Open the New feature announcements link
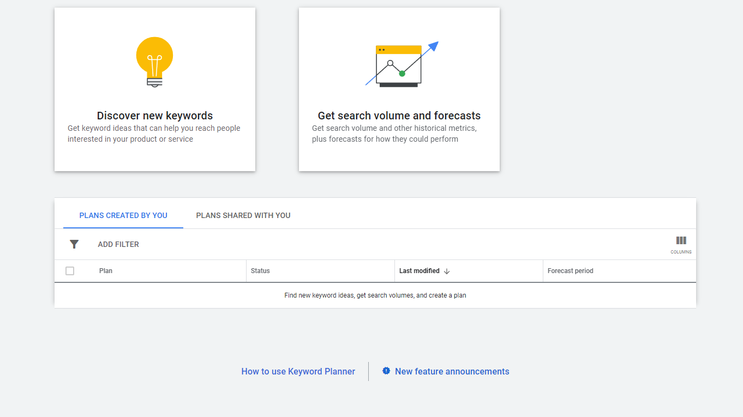The width and height of the screenshot is (743, 417). click(x=452, y=371)
